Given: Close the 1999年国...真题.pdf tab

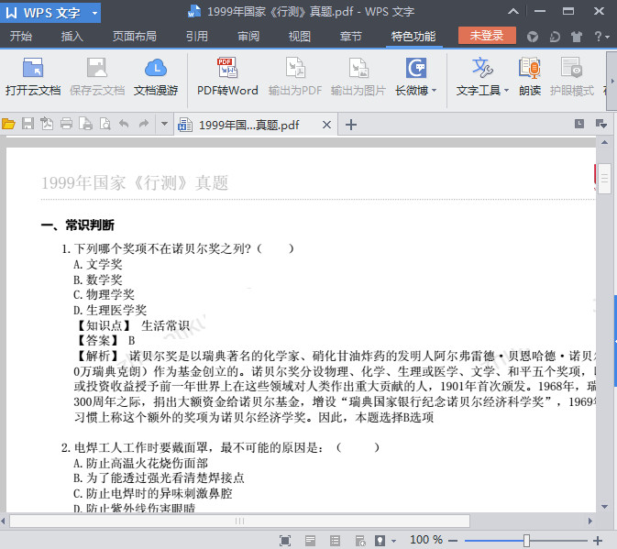Looking at the screenshot, I should pyautogui.click(x=326, y=125).
